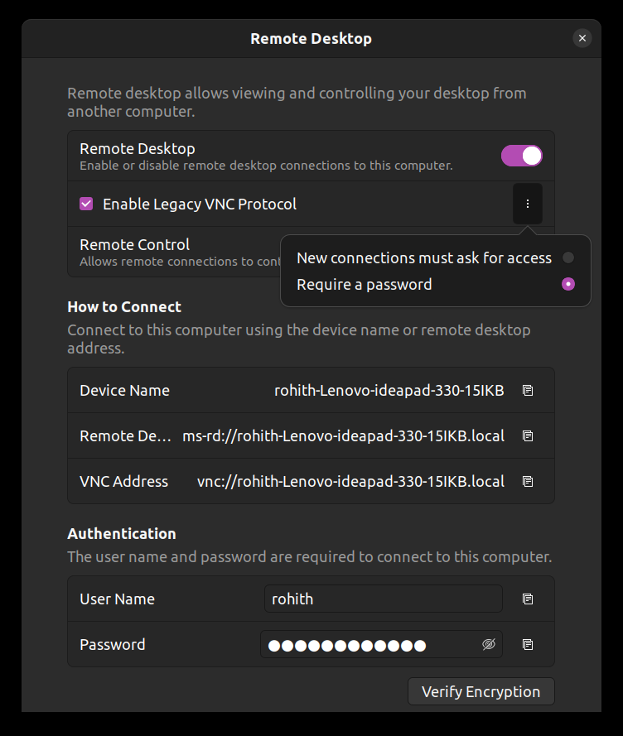This screenshot has width=623, height=736.
Task: Choose Require a password from the menu
Action: [x=365, y=284]
